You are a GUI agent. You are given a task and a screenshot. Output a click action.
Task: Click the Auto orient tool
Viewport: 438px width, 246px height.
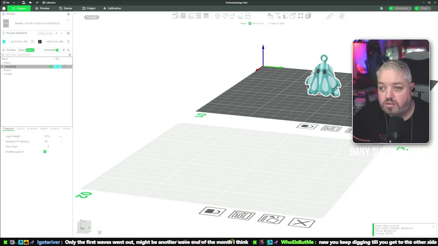[191, 16]
